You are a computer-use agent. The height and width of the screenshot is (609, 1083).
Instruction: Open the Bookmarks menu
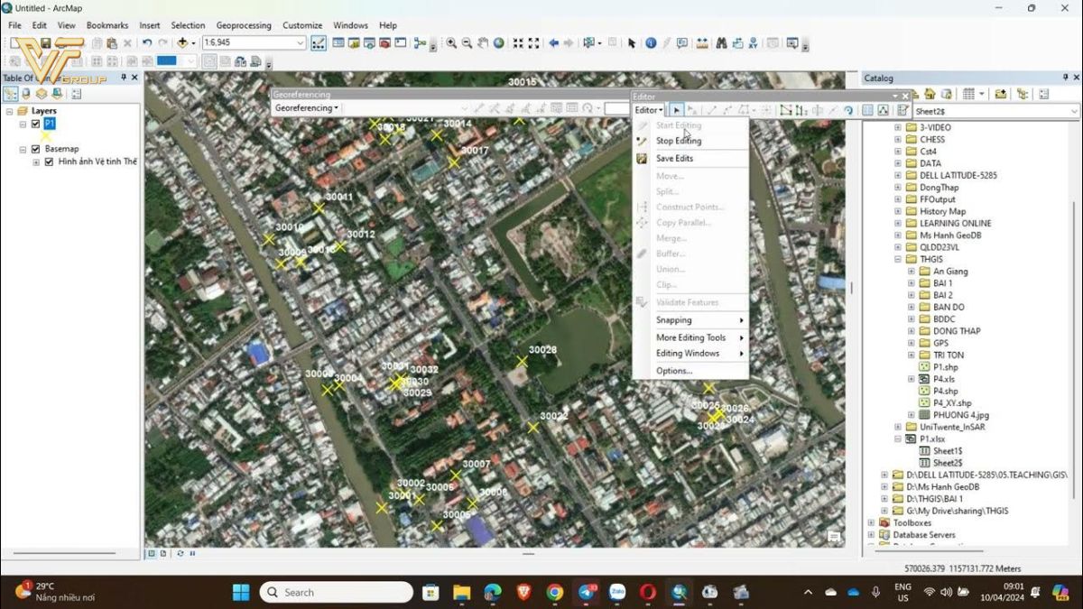click(x=107, y=25)
